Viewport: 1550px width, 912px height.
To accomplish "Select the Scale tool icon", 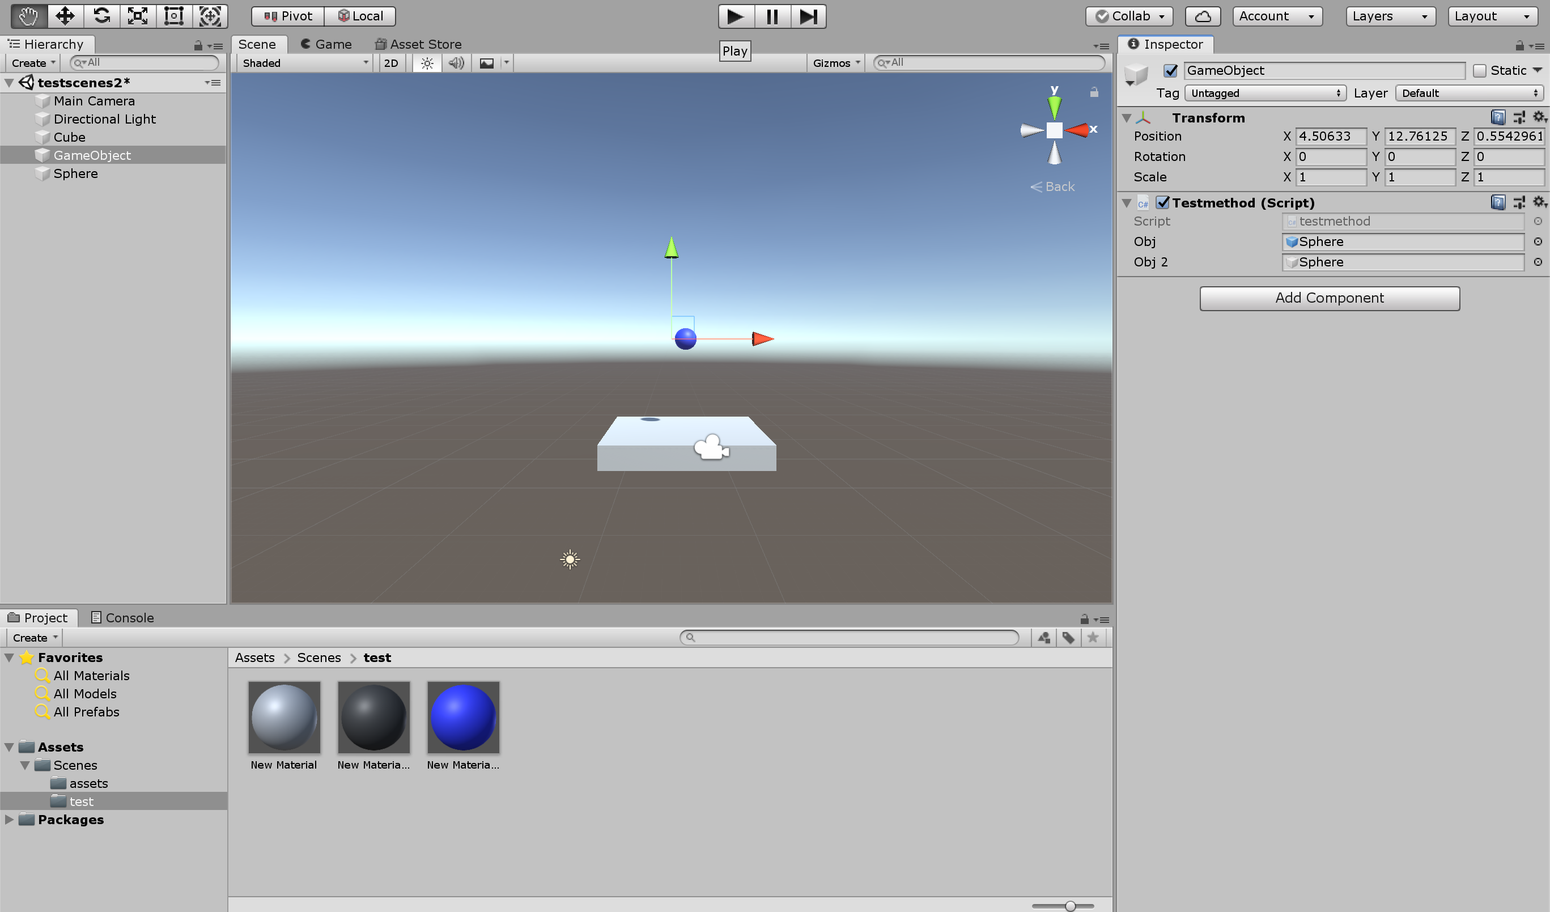I will point(138,16).
